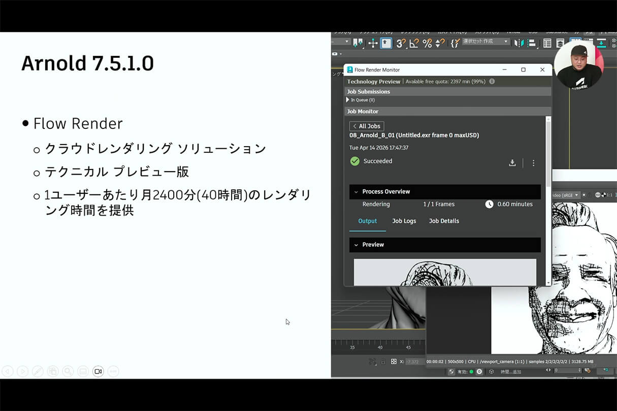Switch to the Output tab
The width and height of the screenshot is (617, 411).
(x=368, y=221)
